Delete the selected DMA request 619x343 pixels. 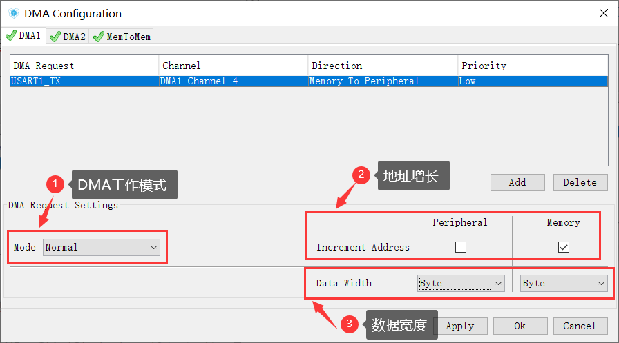[x=580, y=182]
